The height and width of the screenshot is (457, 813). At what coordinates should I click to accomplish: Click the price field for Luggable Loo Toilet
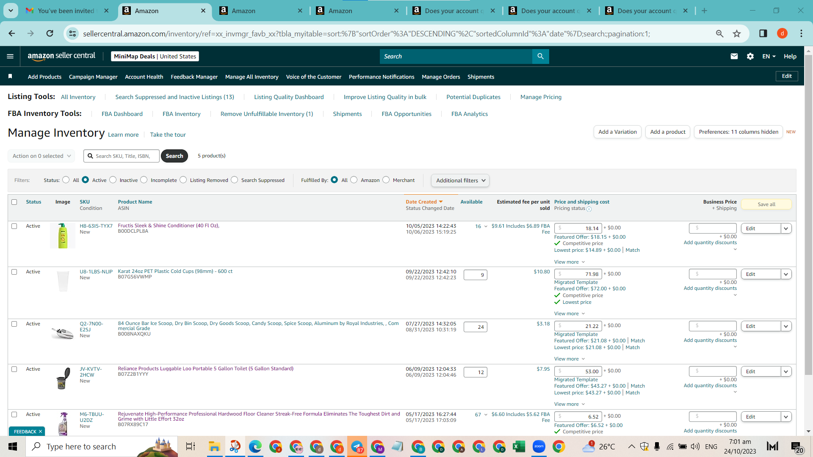tap(578, 372)
